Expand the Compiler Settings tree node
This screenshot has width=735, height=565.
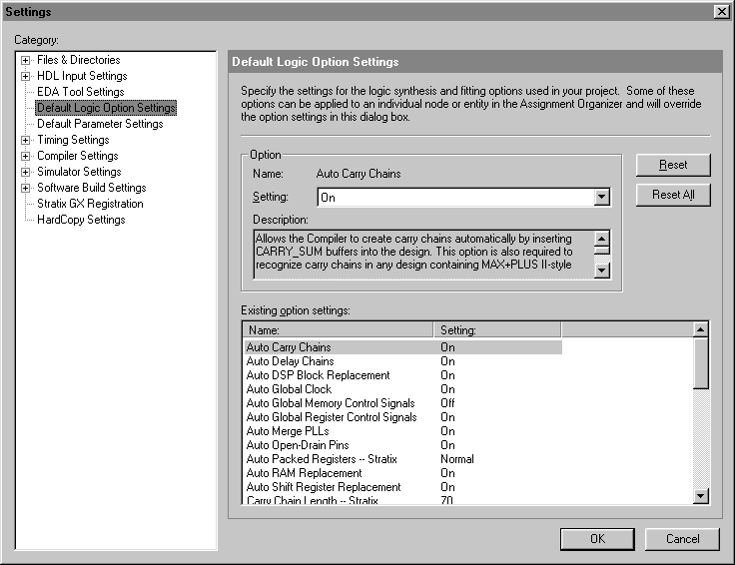coord(25,156)
